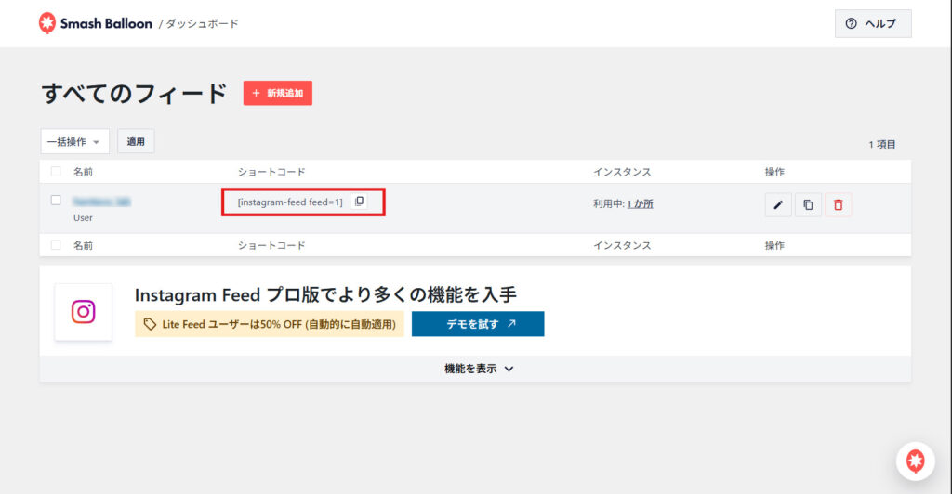Click the 適用 apply button
Image resolution: width=952 pixels, height=494 pixels.
tap(136, 141)
